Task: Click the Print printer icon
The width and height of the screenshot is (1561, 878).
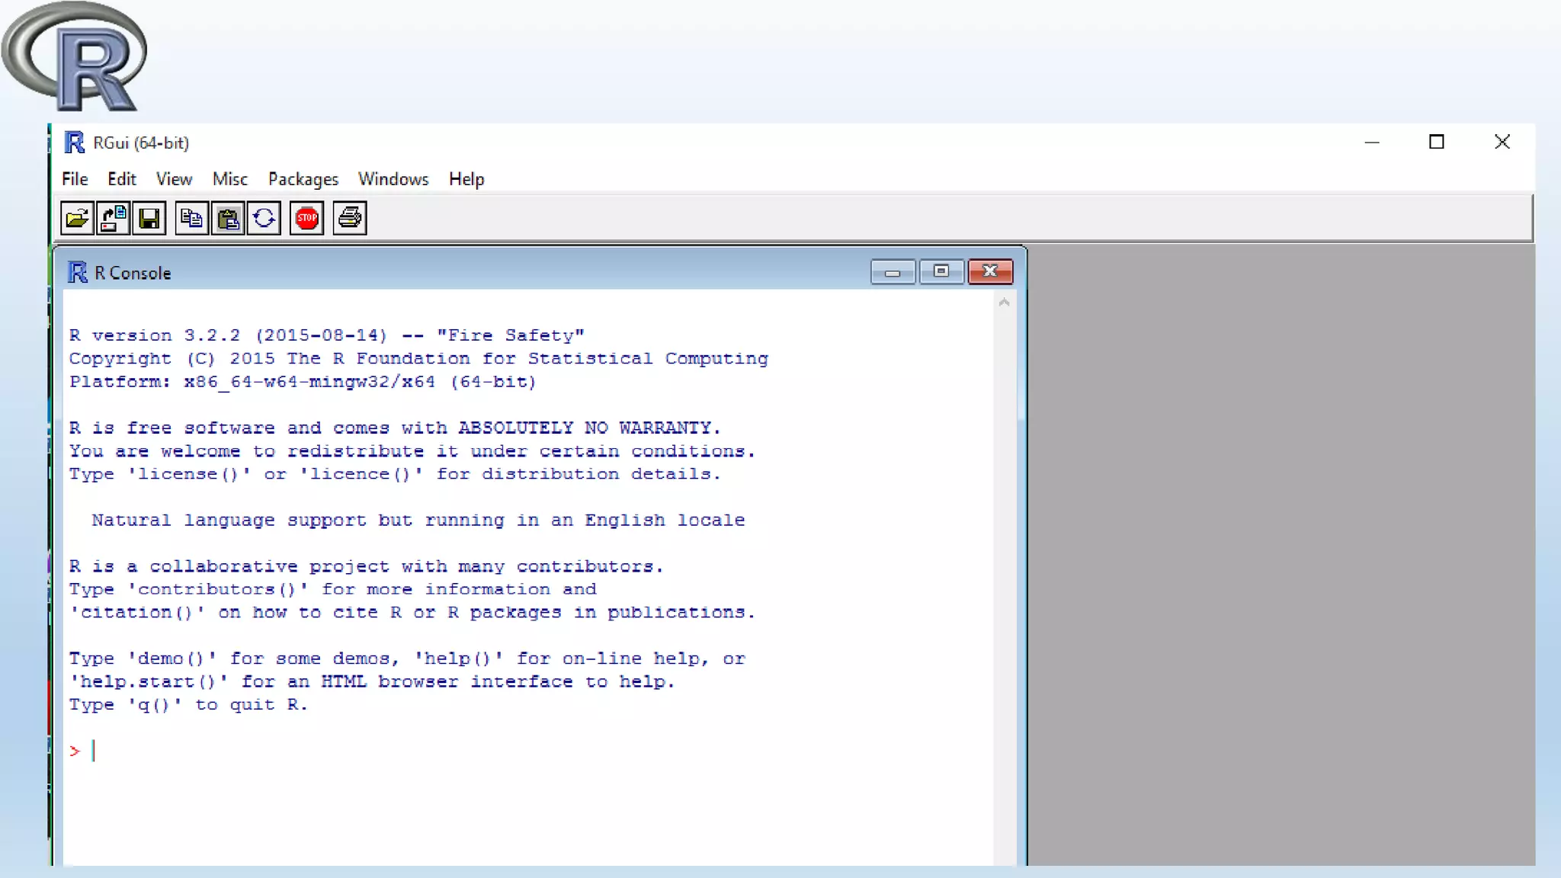Action: point(350,219)
